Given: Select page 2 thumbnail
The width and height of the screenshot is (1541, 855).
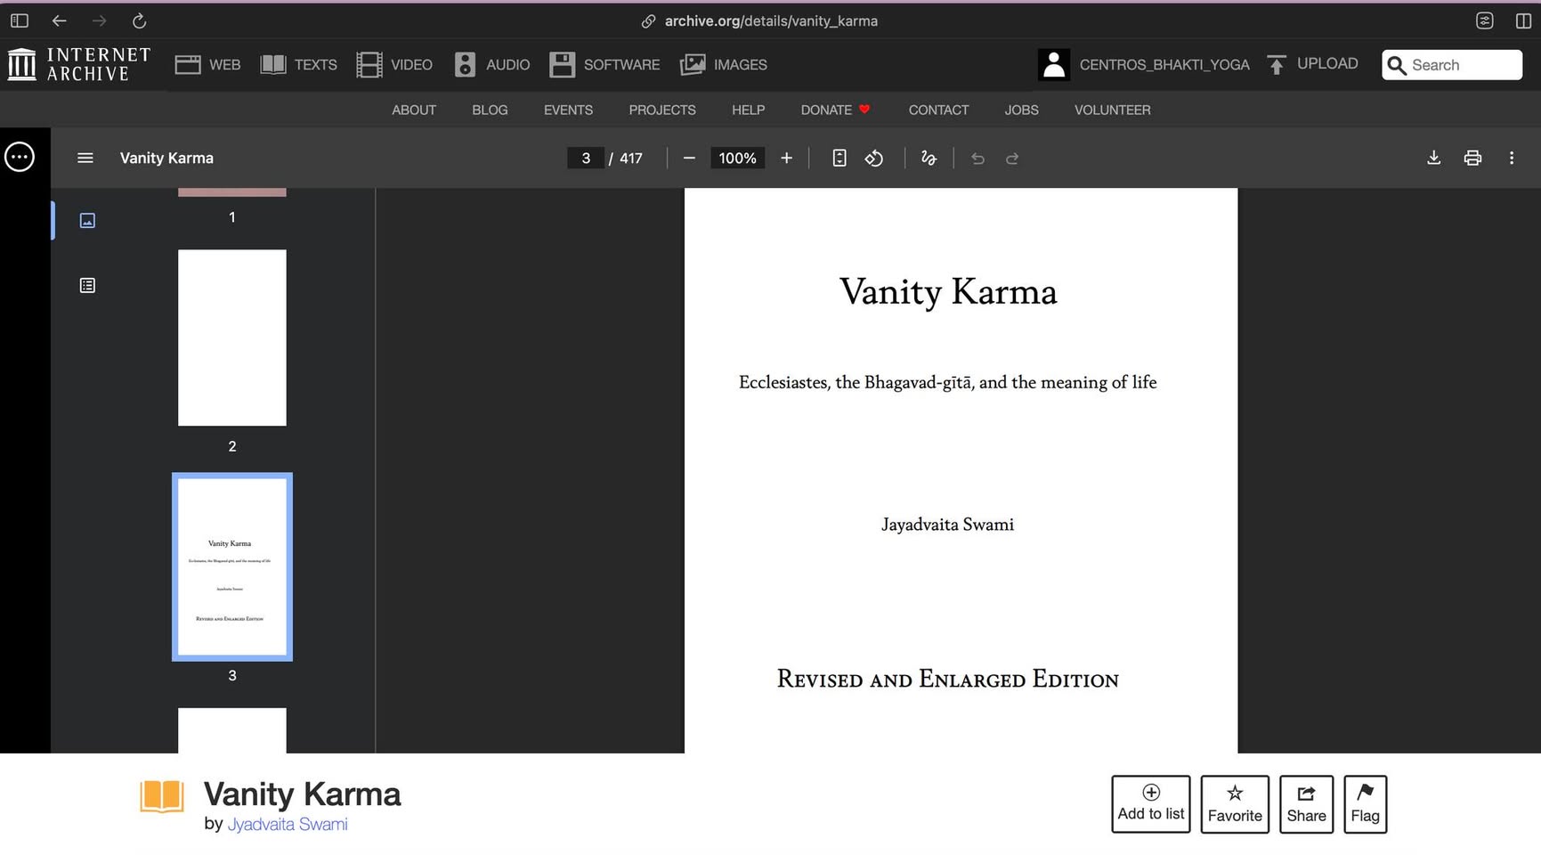Looking at the screenshot, I should coord(231,338).
